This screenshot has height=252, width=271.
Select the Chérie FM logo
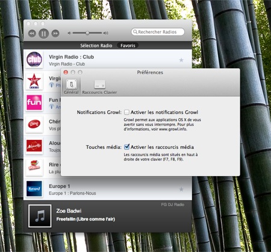point(34,124)
